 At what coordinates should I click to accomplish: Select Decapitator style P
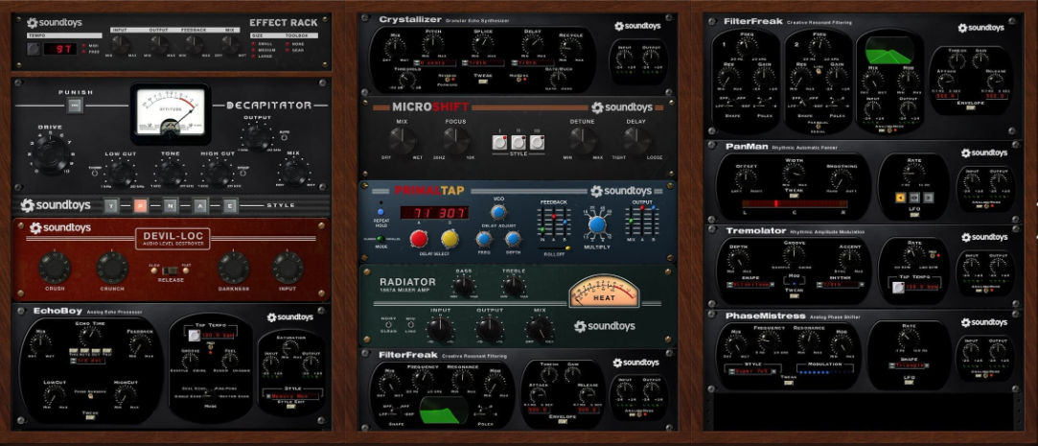pos(140,205)
